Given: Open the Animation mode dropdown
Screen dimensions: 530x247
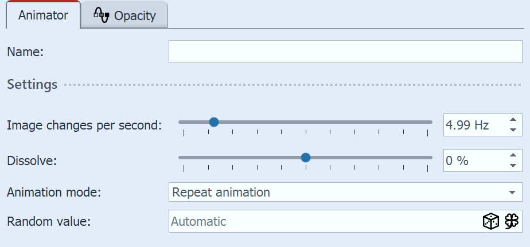Looking at the screenshot, I should [x=345, y=192].
